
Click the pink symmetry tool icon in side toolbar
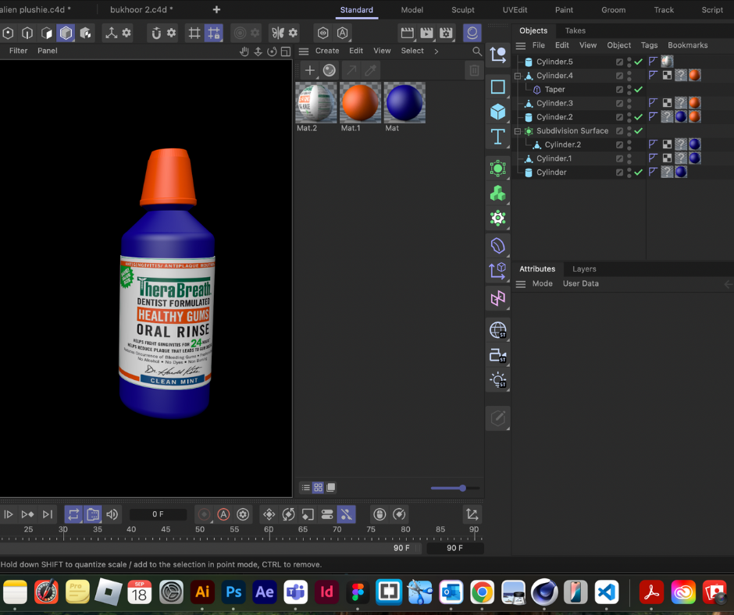[x=497, y=299]
